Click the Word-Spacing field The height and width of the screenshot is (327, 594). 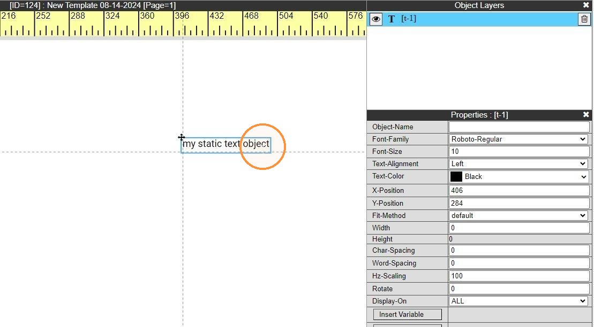[519, 263]
